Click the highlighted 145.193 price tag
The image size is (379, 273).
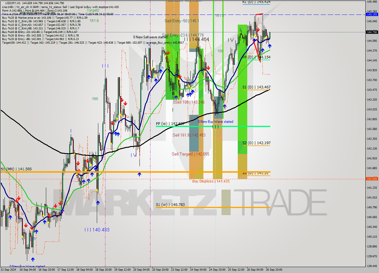[372, 14]
